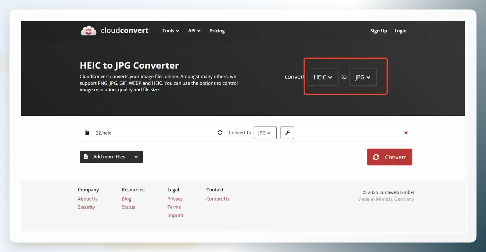Click the Made in Munich, Germany text
Screen dimensions: 486x252
pos(386,199)
